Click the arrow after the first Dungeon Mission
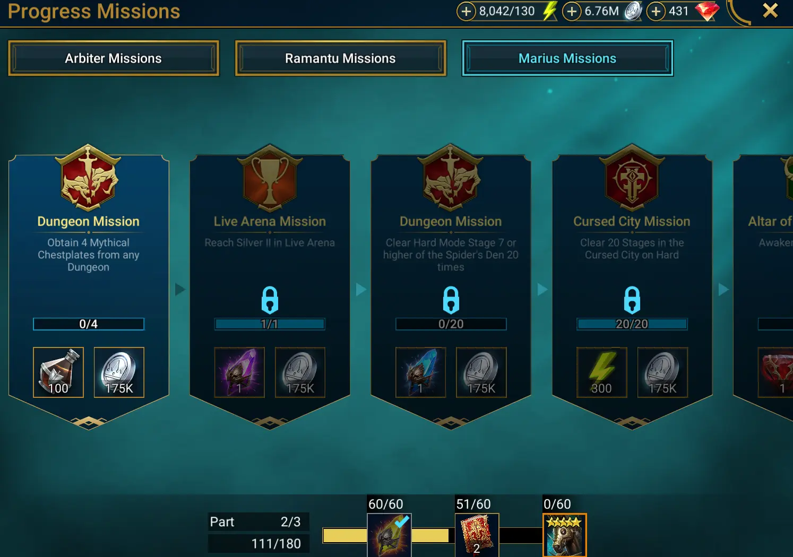The width and height of the screenshot is (793, 557). (180, 289)
